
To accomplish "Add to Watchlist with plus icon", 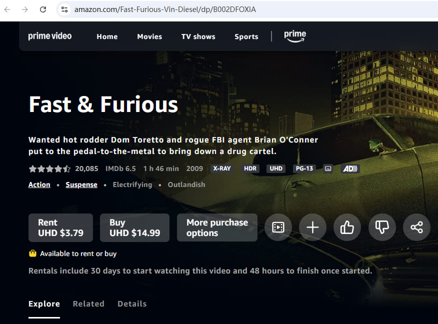I will [x=312, y=227].
